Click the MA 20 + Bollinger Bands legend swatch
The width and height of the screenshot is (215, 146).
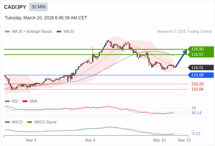click(x=7, y=32)
